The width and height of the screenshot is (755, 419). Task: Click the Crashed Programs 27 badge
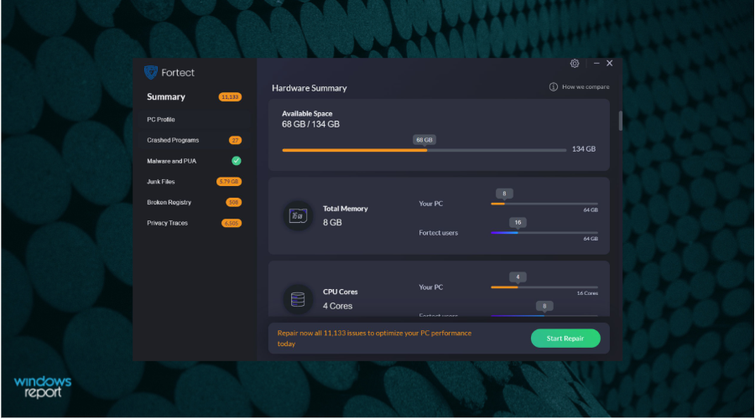[x=235, y=141]
